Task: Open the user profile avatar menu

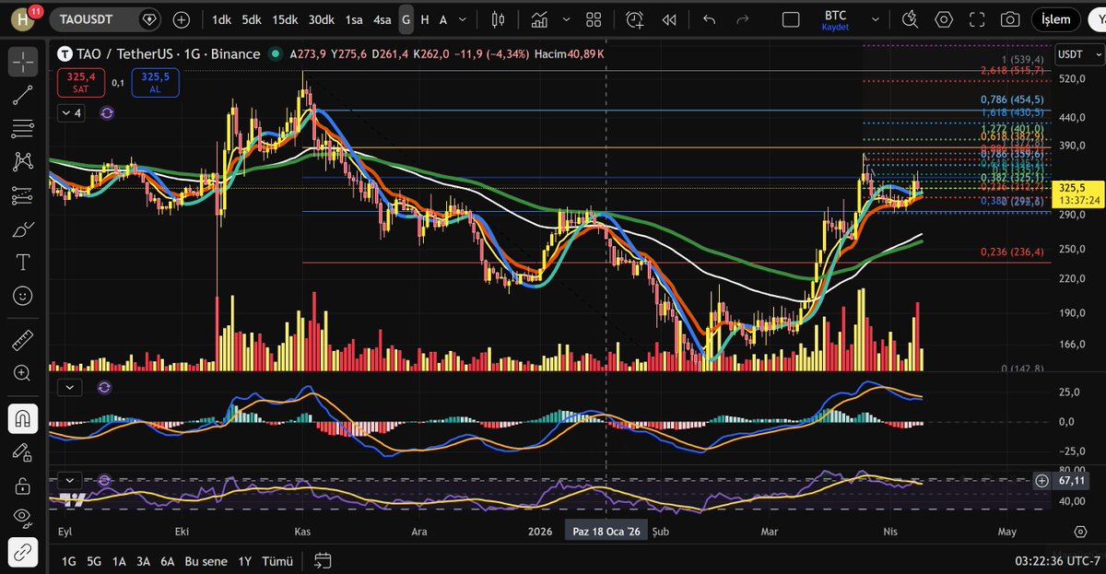Action: (x=22, y=19)
